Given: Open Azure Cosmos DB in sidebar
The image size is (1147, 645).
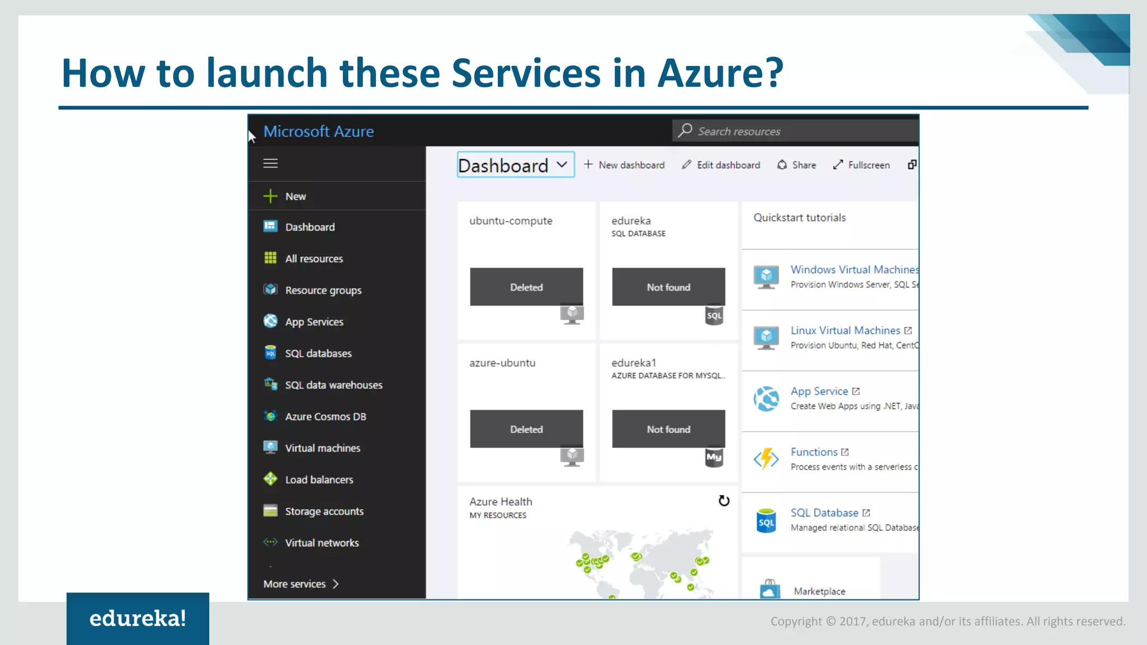Looking at the screenshot, I should [337, 417].
